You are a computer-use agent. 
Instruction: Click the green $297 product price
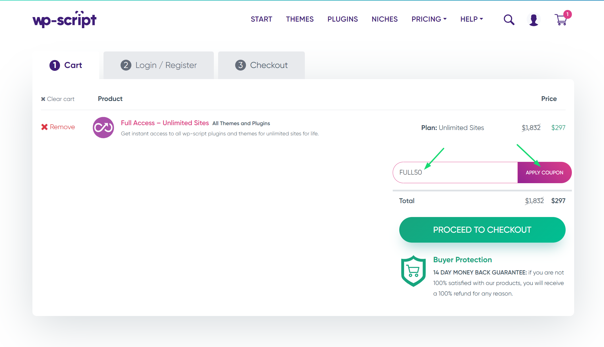pos(558,128)
